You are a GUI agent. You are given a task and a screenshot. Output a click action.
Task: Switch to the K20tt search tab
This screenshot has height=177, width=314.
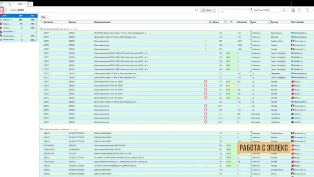(20, 4)
